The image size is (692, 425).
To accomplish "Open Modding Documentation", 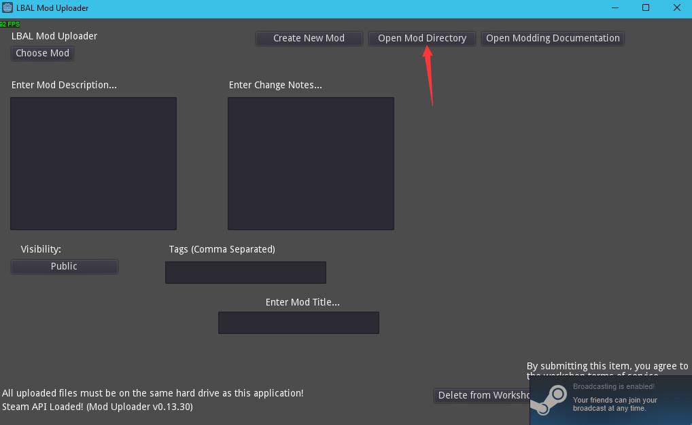I will [x=553, y=38].
